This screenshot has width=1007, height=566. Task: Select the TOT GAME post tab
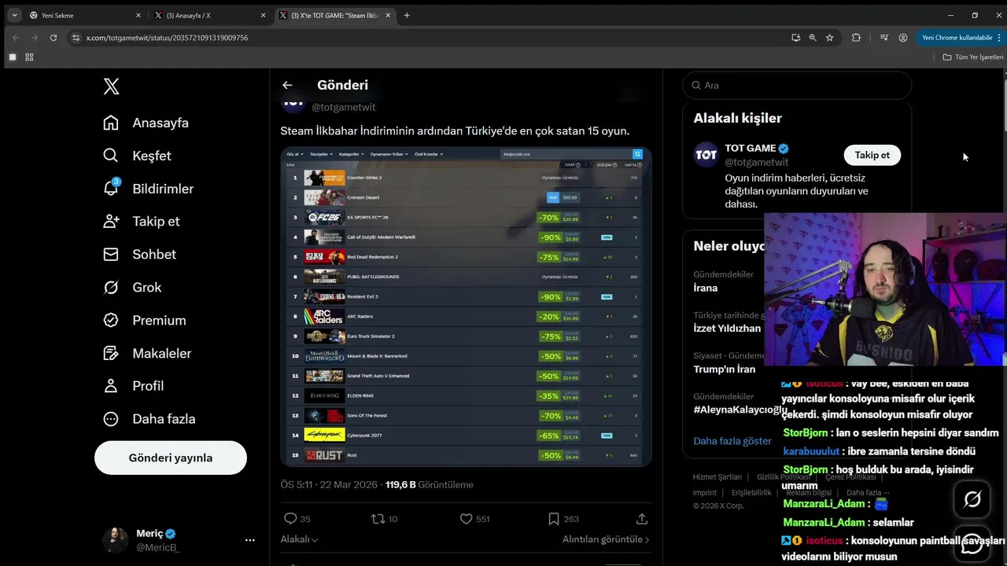(x=334, y=15)
